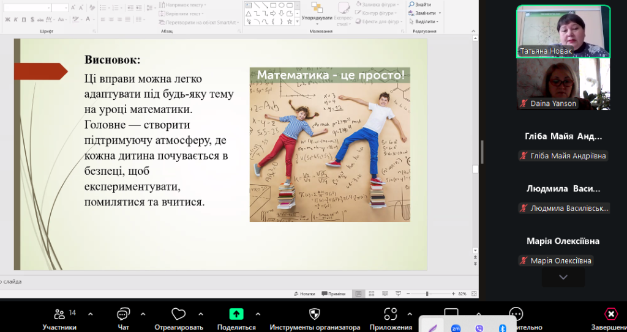Click the green Поделиться share screen icon
The height and width of the screenshot is (332, 627).
click(x=236, y=314)
